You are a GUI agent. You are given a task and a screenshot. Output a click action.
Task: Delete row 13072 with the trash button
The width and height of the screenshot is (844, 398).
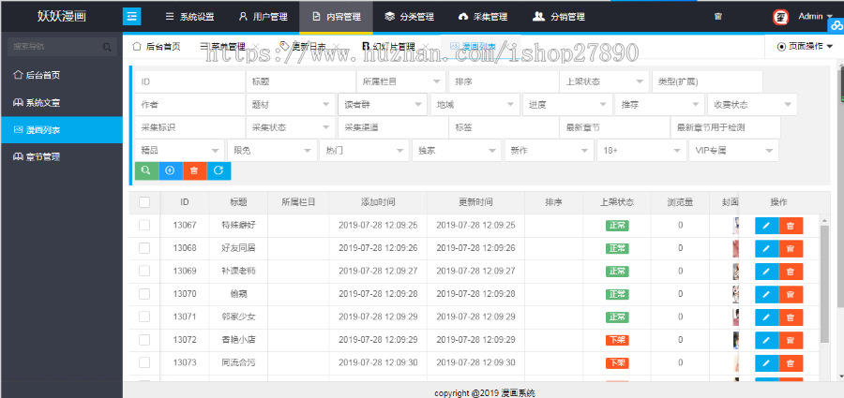791,341
